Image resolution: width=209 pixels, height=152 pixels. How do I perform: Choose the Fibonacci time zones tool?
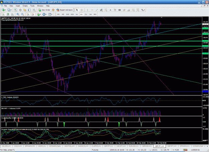click(x=133, y=10)
